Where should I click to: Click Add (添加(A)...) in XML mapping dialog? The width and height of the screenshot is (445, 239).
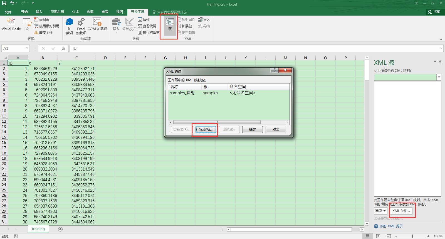coord(206,130)
